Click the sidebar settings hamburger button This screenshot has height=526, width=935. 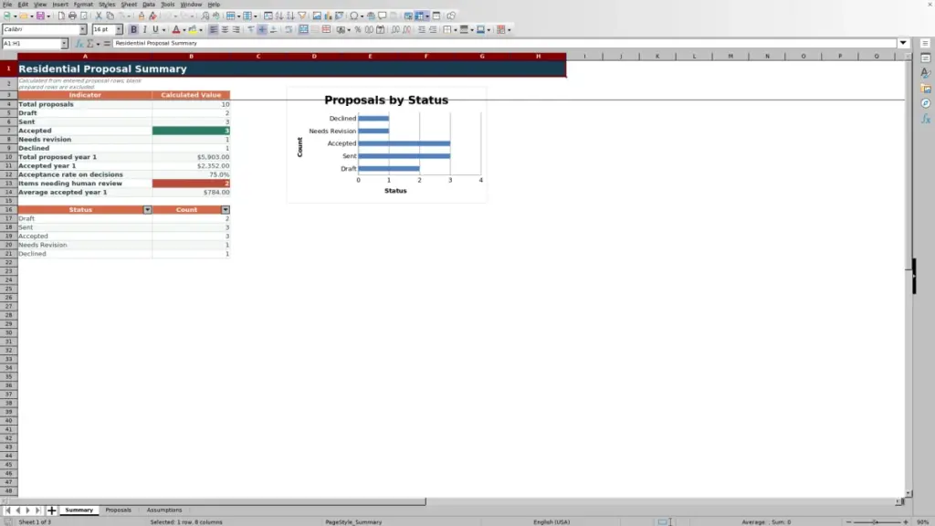tap(925, 43)
